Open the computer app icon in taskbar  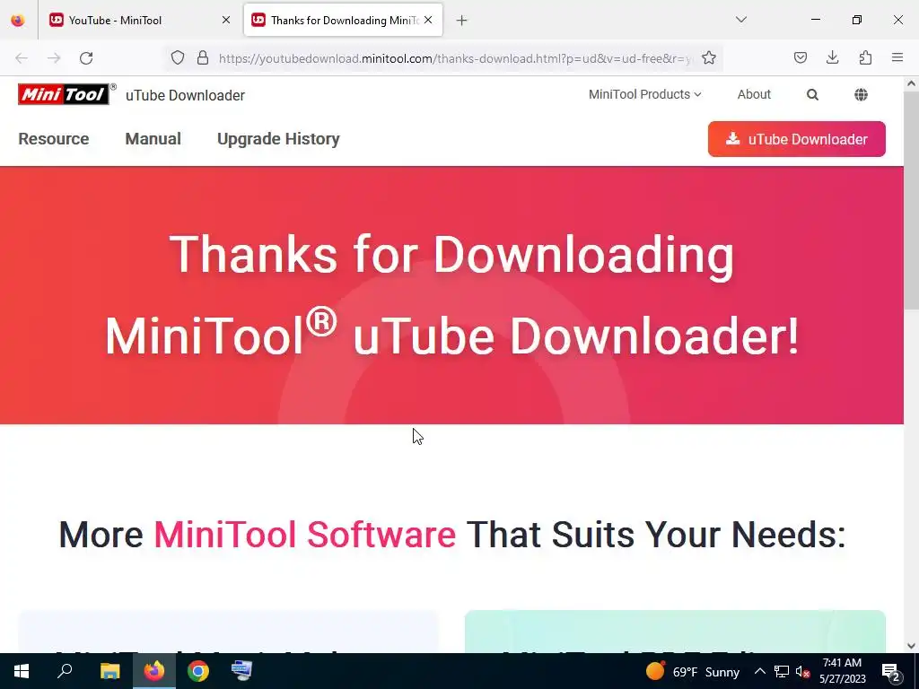point(241,671)
